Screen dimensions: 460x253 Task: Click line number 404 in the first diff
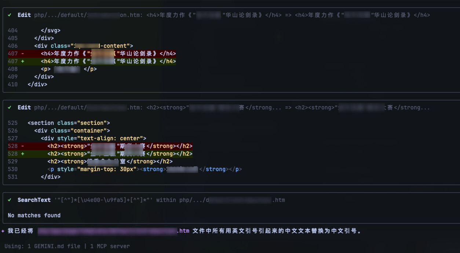point(12,30)
